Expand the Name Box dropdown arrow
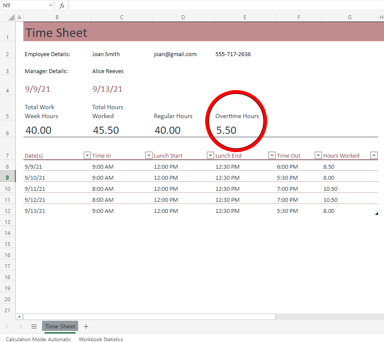384x342 pixels. (50, 6)
